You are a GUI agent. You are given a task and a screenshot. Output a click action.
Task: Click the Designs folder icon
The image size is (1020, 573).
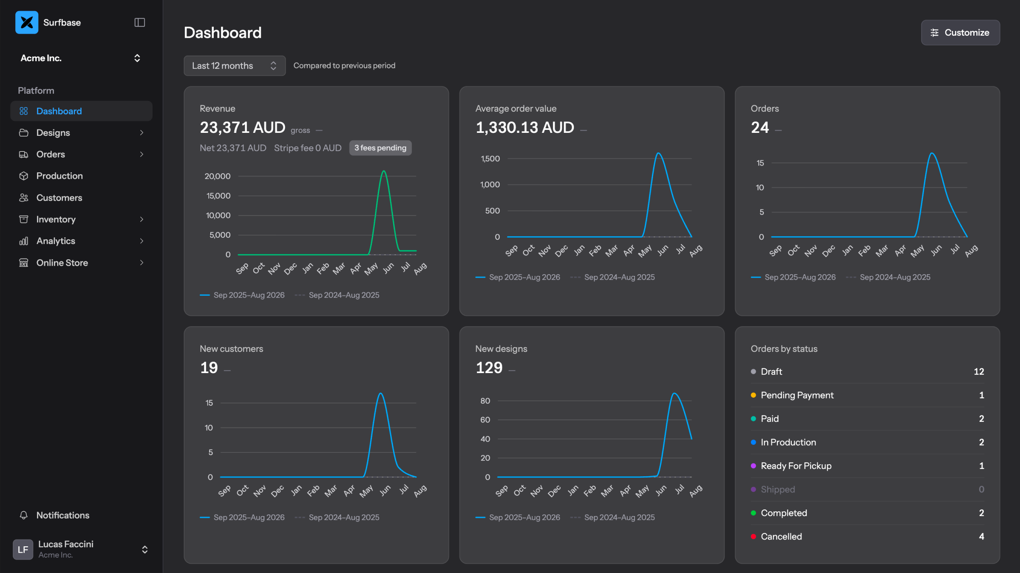point(24,133)
